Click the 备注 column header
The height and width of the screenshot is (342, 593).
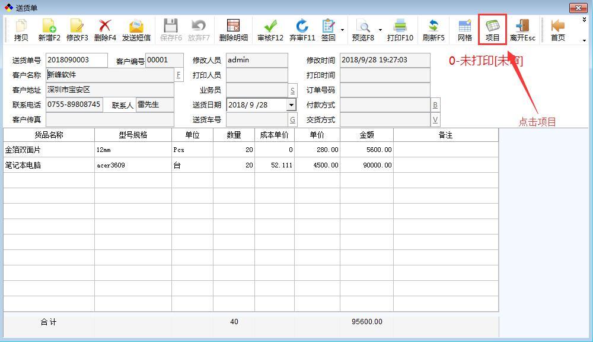(x=446, y=135)
